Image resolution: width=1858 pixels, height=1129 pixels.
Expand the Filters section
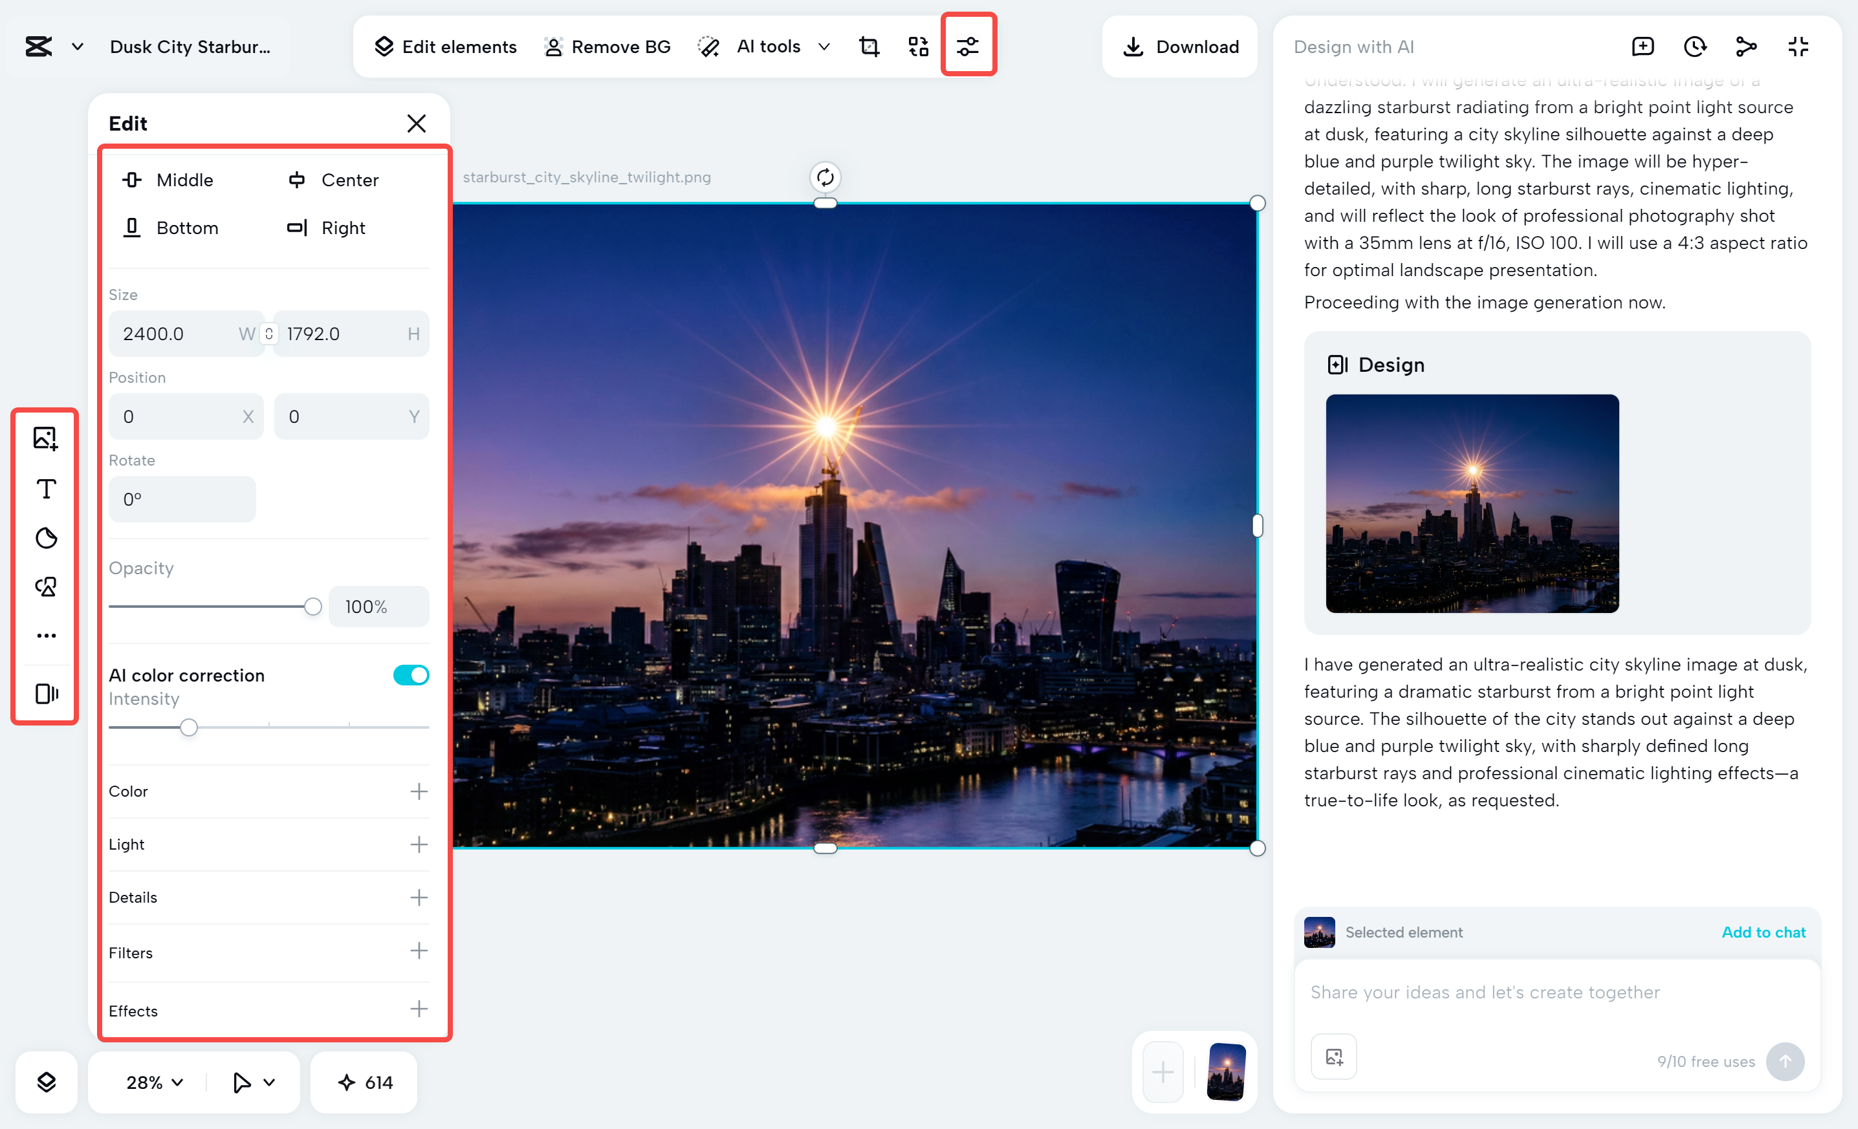pyautogui.click(x=419, y=951)
